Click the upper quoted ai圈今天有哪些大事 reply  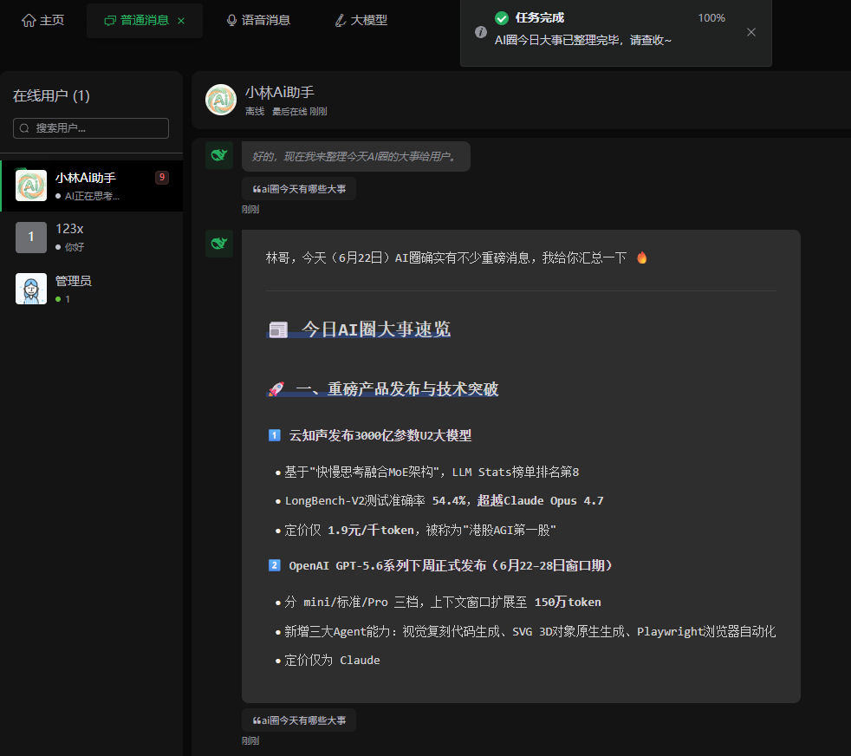coord(298,189)
